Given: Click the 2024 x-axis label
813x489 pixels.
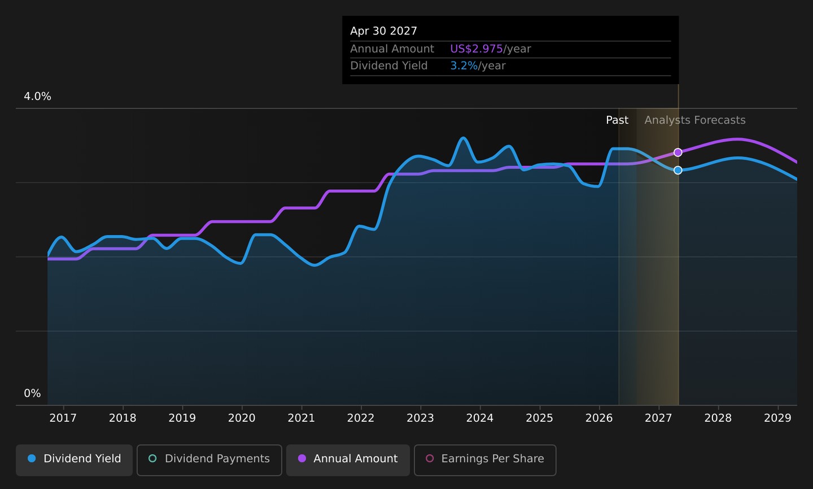Looking at the screenshot, I should coord(480,418).
